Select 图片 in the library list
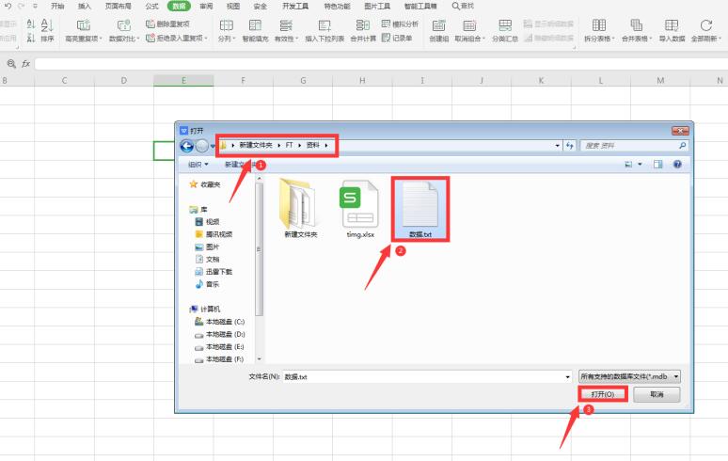The height and width of the screenshot is (461, 728). point(207,247)
